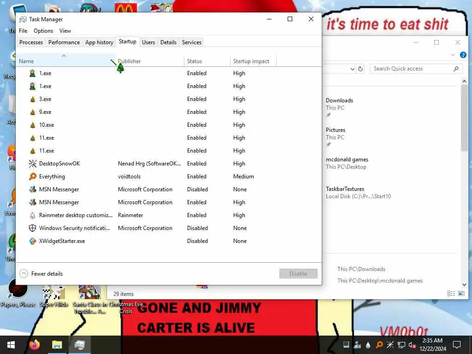
Task: Open the File Explorer address bar dropdown
Action: (x=353, y=69)
